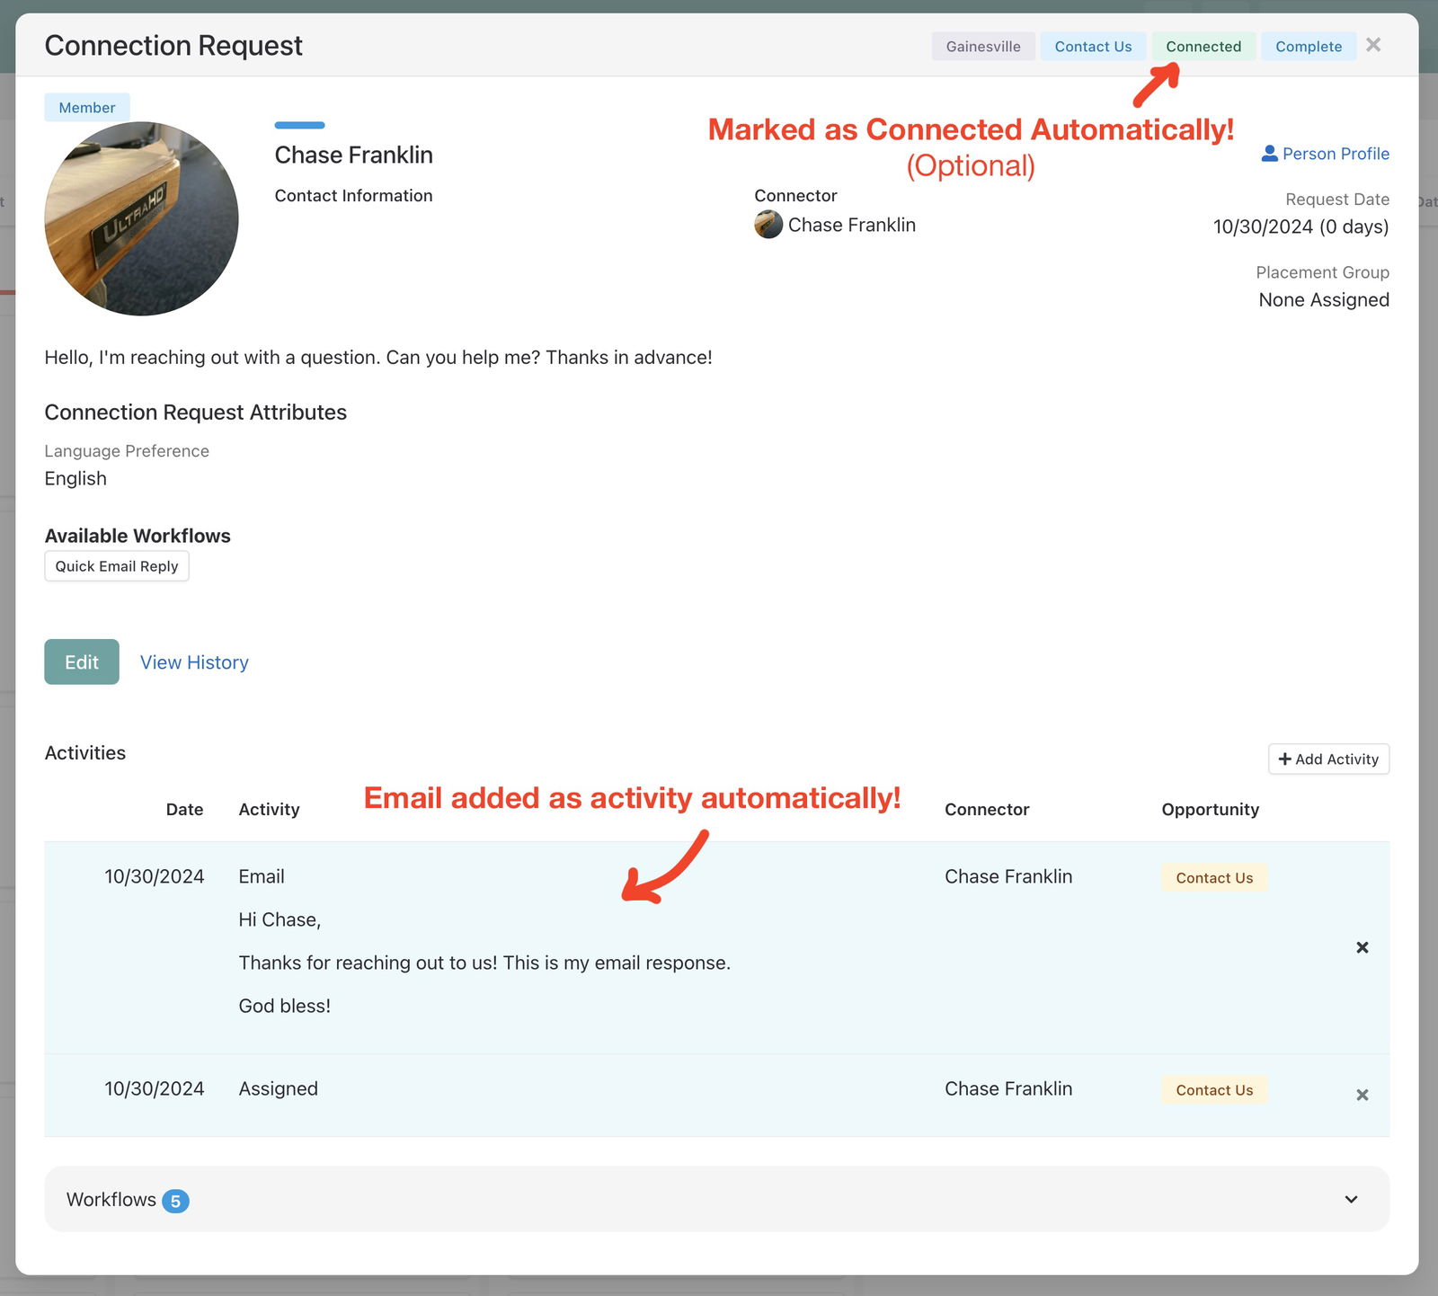This screenshot has width=1438, height=1296.
Task: Close the Connection Request dialog
Action: (x=1373, y=45)
